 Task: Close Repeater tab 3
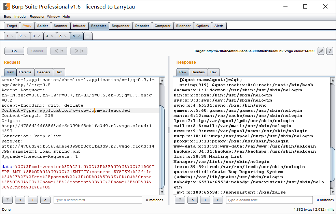point(39,36)
